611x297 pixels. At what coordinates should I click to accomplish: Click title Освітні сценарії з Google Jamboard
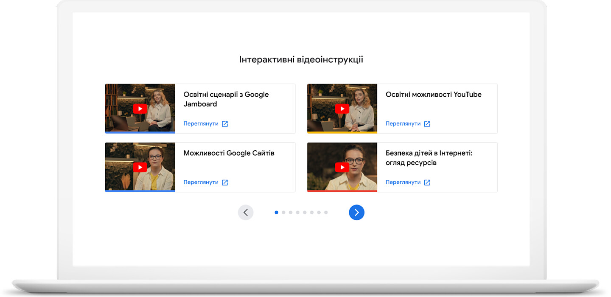(226, 99)
